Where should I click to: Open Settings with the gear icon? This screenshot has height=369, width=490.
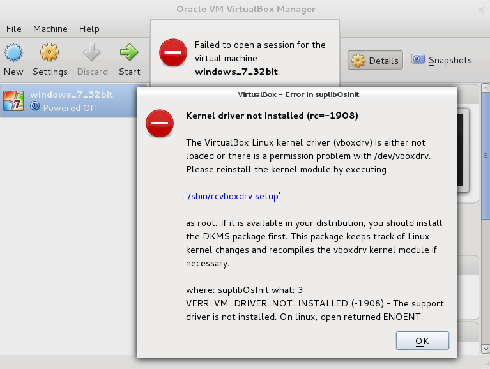tap(50, 52)
